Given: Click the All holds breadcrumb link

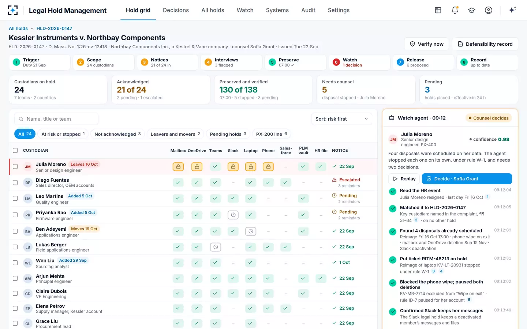Looking at the screenshot, I should coord(18,29).
